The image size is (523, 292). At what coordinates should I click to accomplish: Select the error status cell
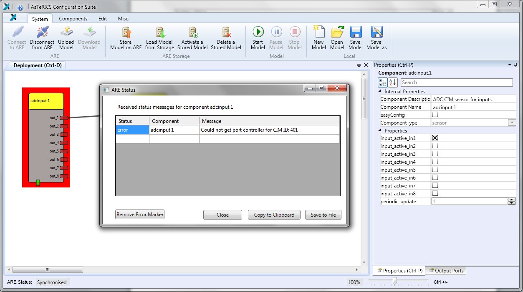click(132, 130)
